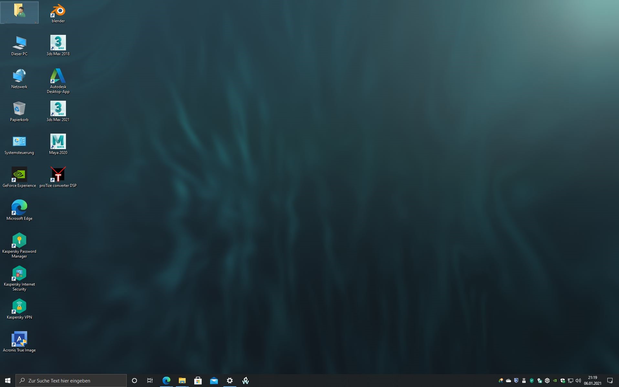Open the Windows Start menu
The image size is (619, 387).
[8, 381]
